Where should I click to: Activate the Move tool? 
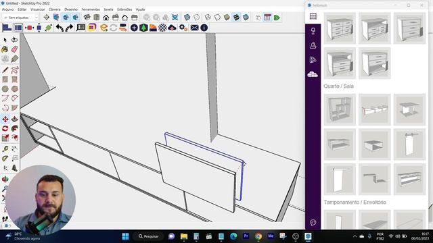tap(5, 119)
